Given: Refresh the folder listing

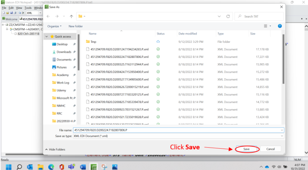Looking at the screenshot, I should (x=228, y=16).
